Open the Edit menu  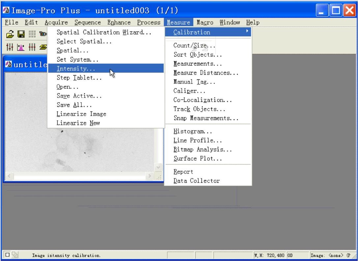[31, 22]
